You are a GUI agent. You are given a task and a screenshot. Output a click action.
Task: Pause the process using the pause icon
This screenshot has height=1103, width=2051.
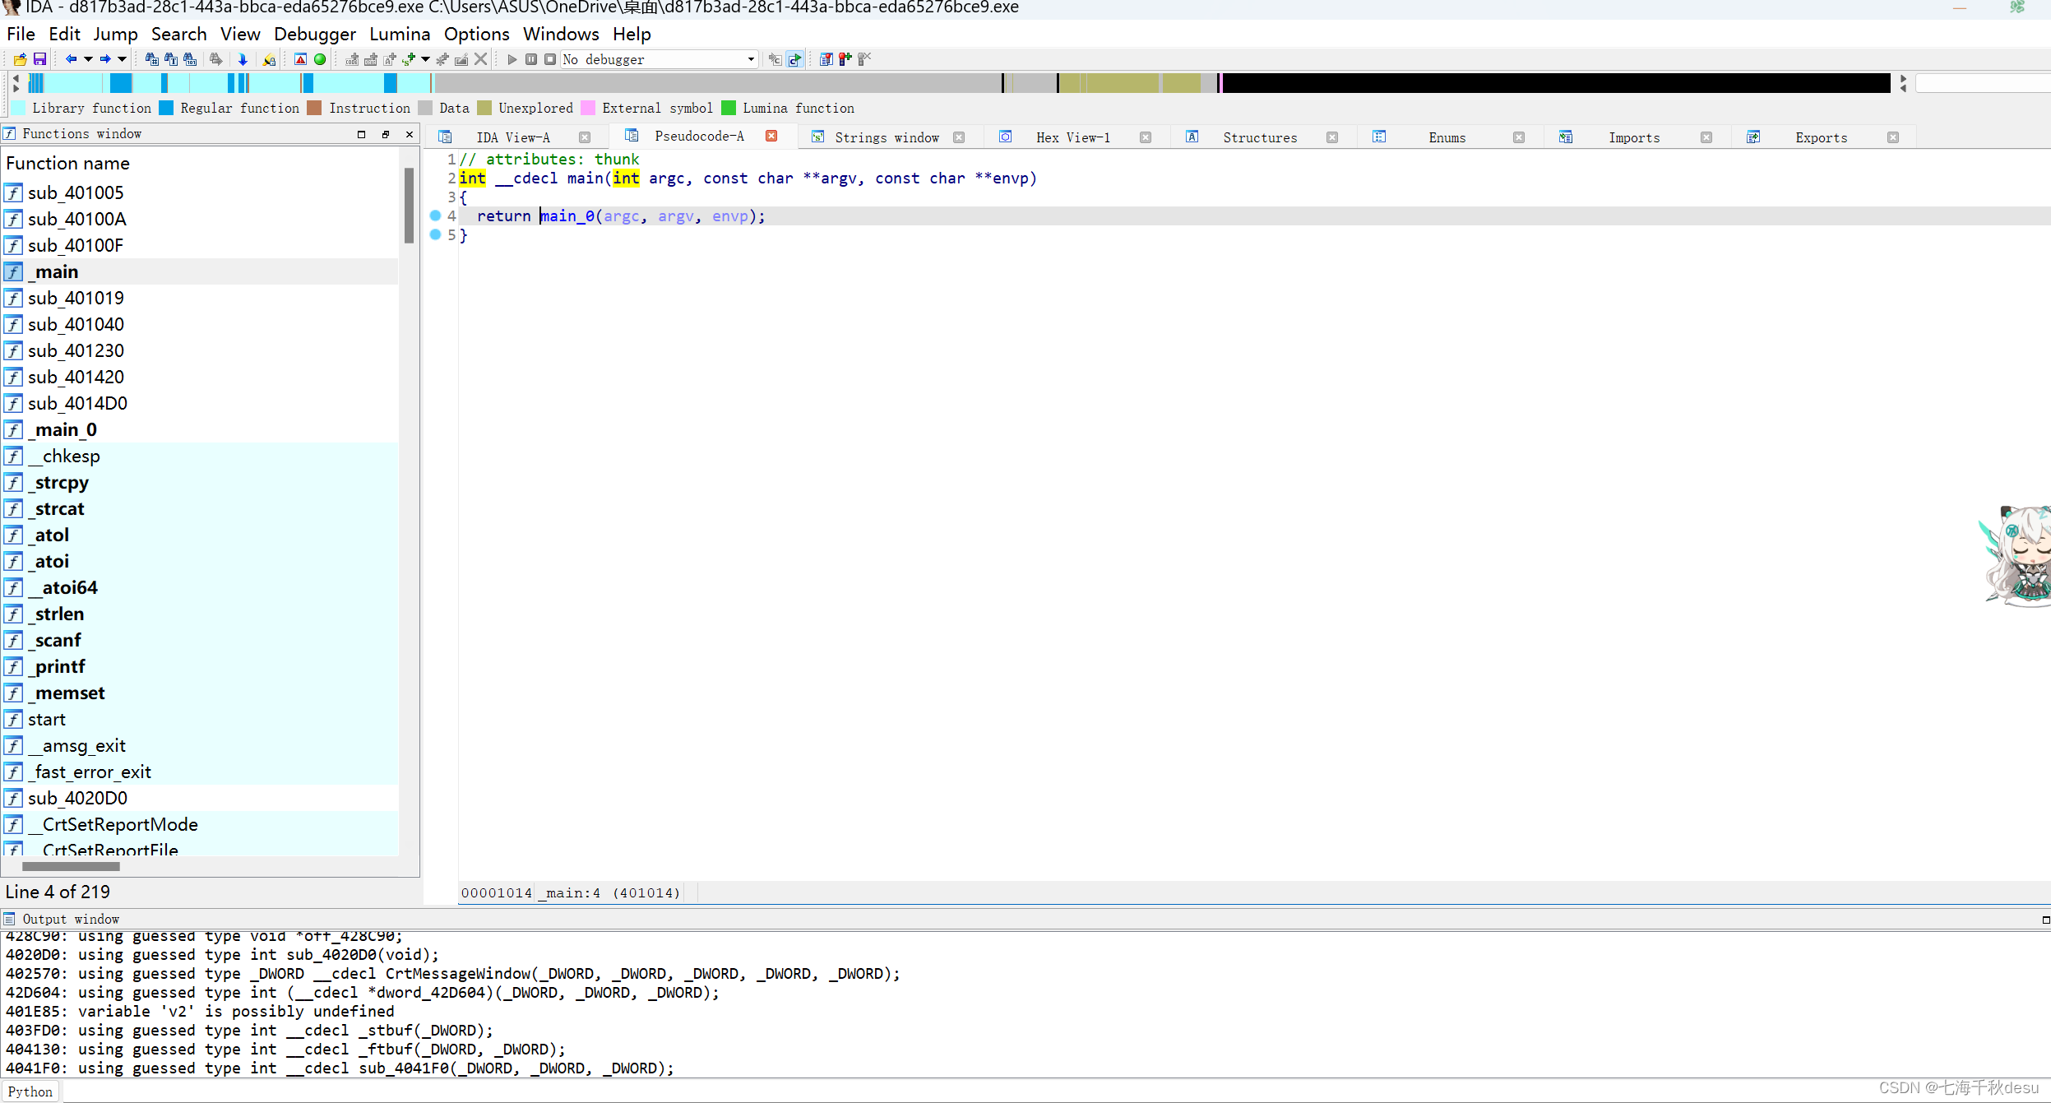coord(530,59)
